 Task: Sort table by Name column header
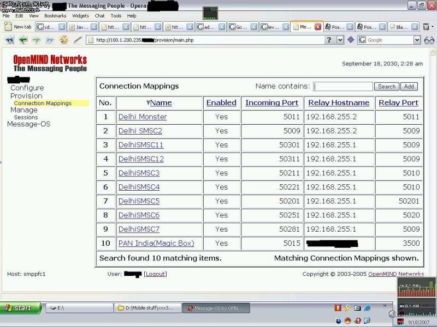coord(161,103)
